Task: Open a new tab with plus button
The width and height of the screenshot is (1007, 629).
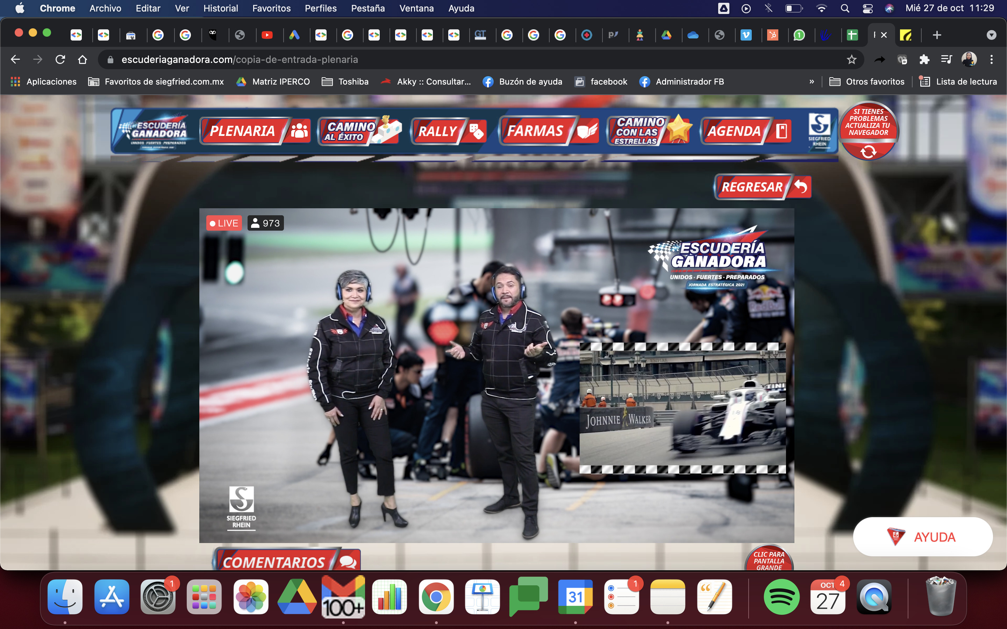Action: [937, 35]
